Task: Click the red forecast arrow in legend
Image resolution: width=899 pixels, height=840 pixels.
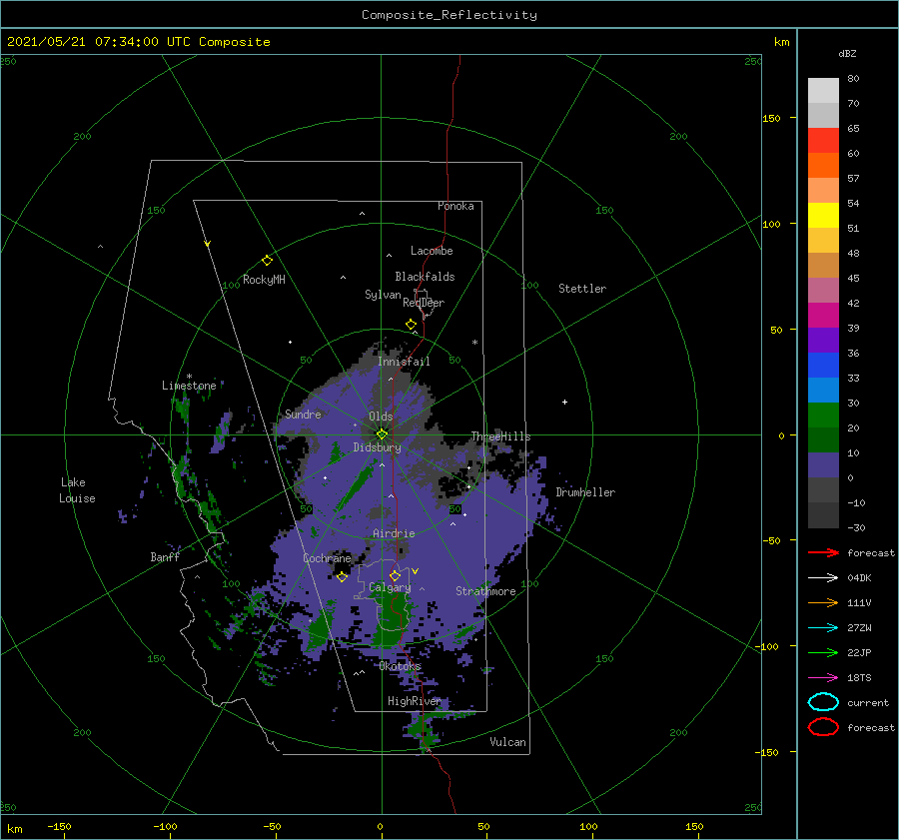Action: [823, 552]
